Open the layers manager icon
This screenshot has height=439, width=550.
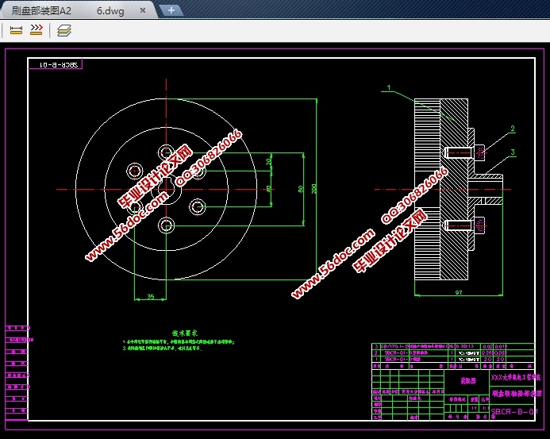[x=63, y=30]
